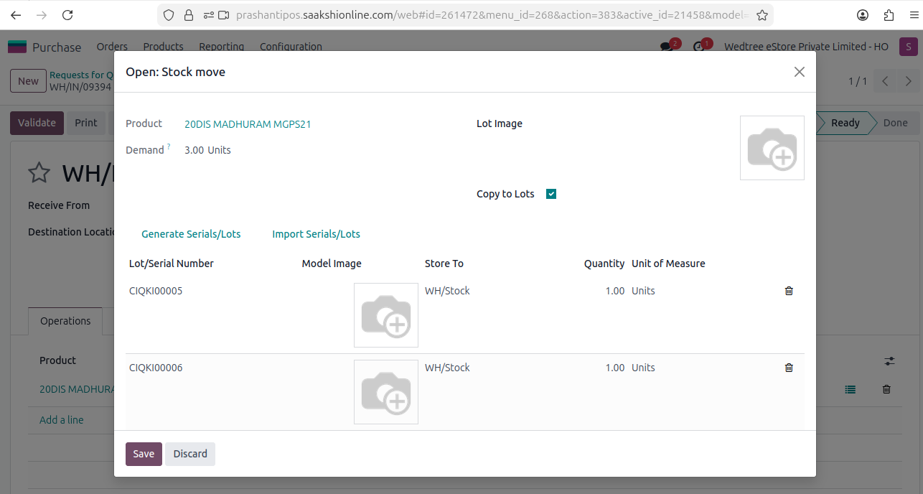The image size is (923, 494).
Task: Delete lot row CIQKI00005 with trash icon
Action: point(789,291)
